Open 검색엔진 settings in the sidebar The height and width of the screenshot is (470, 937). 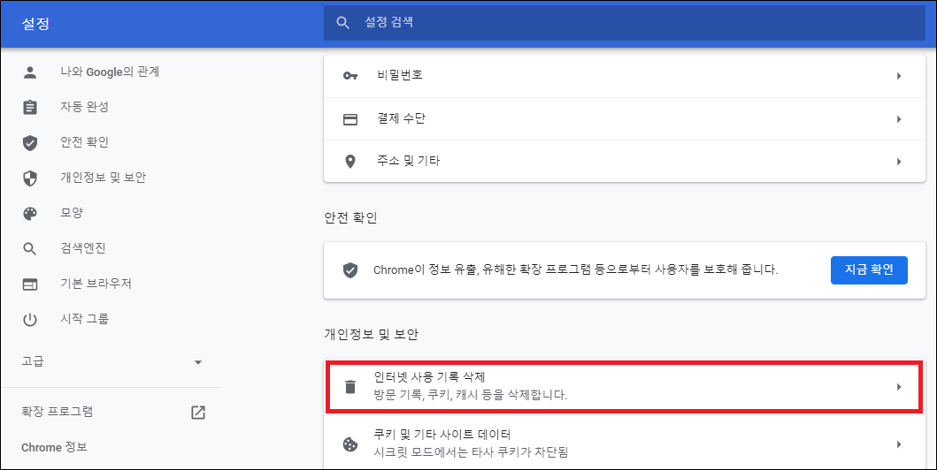(x=83, y=248)
